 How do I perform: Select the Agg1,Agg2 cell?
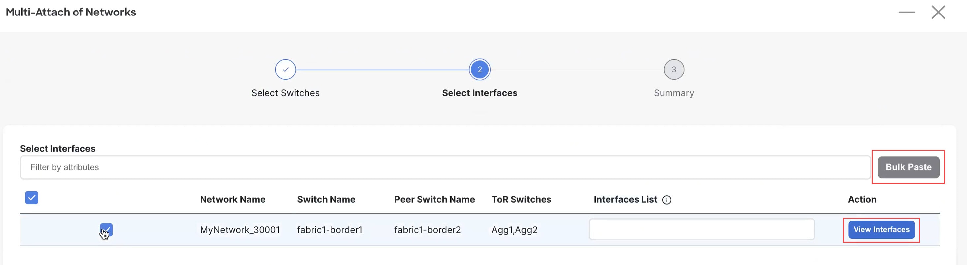[x=514, y=230]
